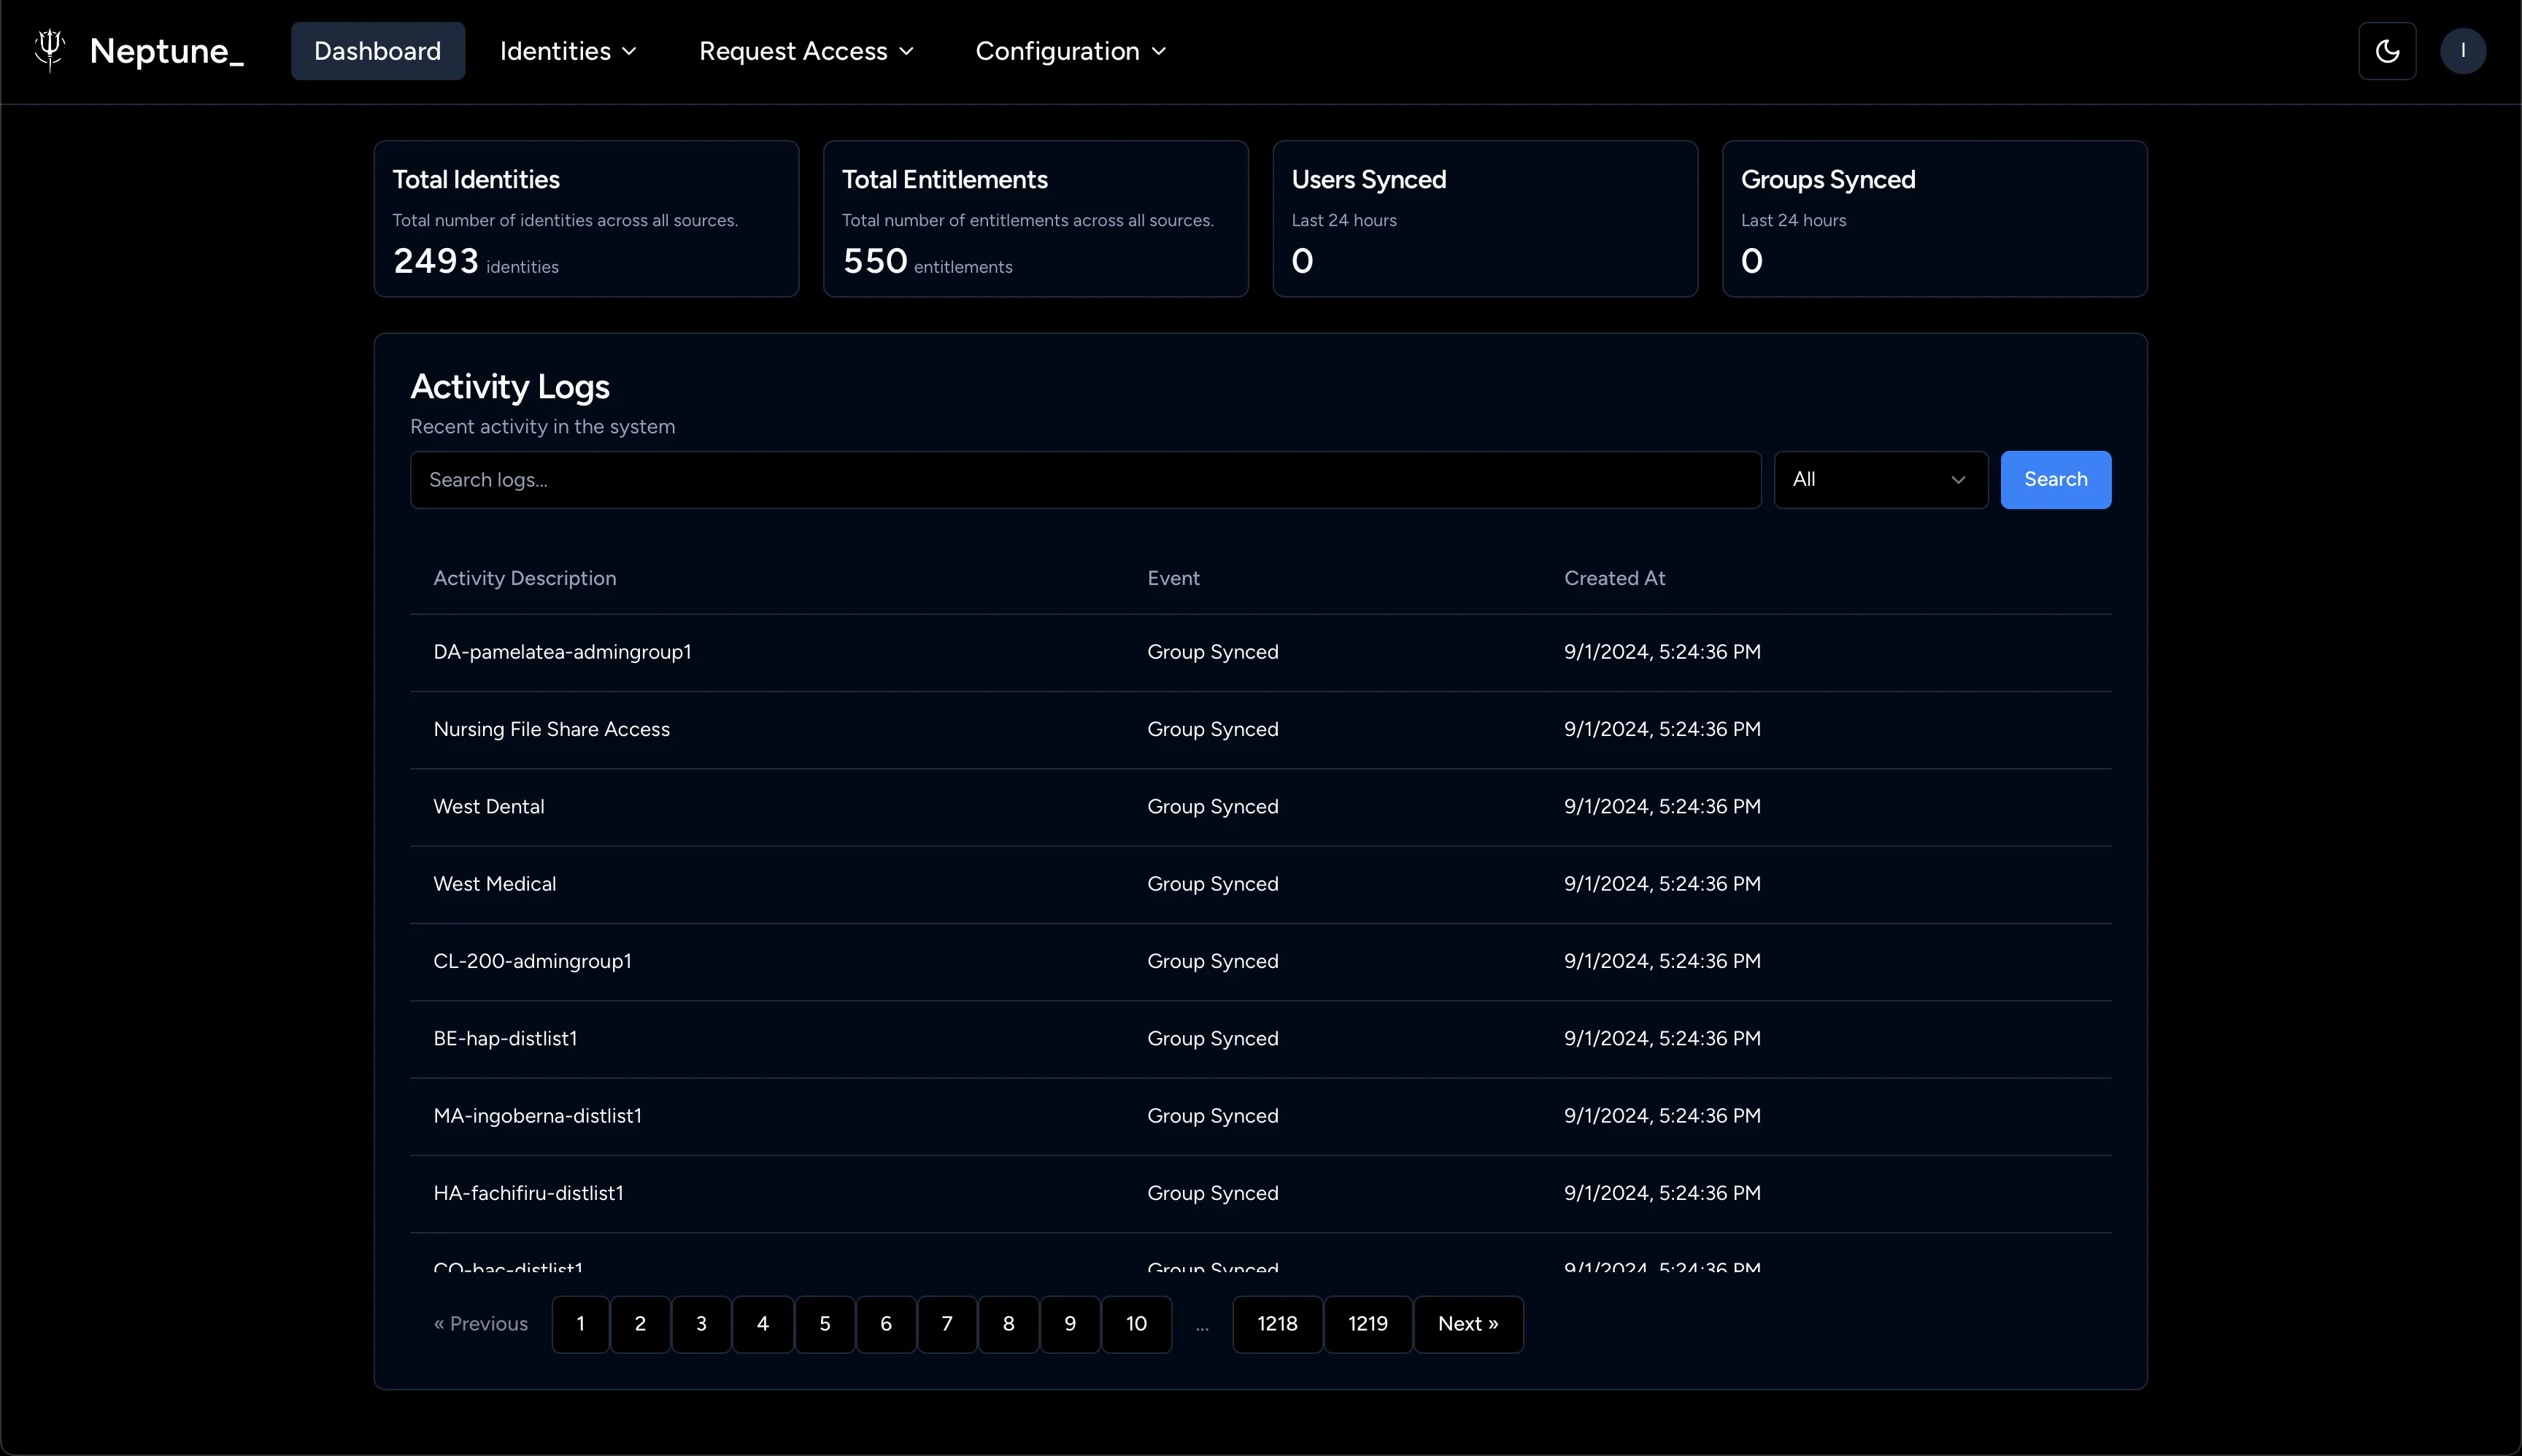Go to page 7

pos(947,1324)
